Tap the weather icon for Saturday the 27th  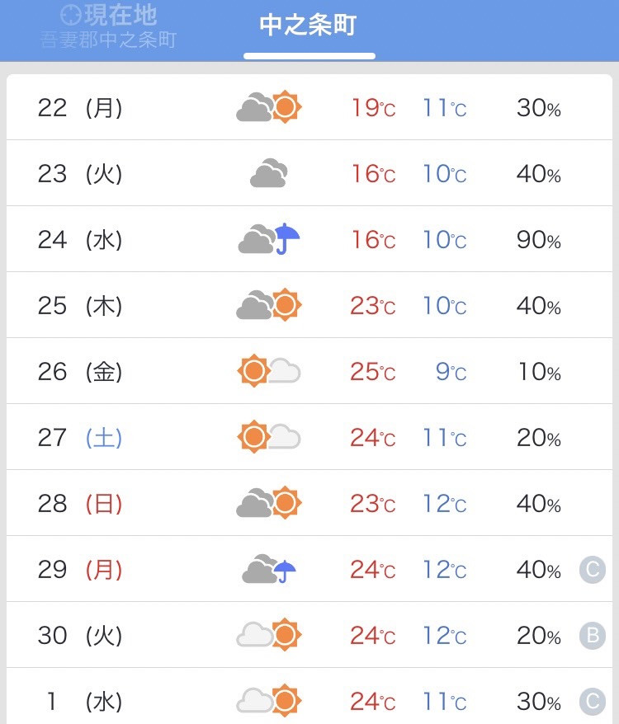pos(268,437)
